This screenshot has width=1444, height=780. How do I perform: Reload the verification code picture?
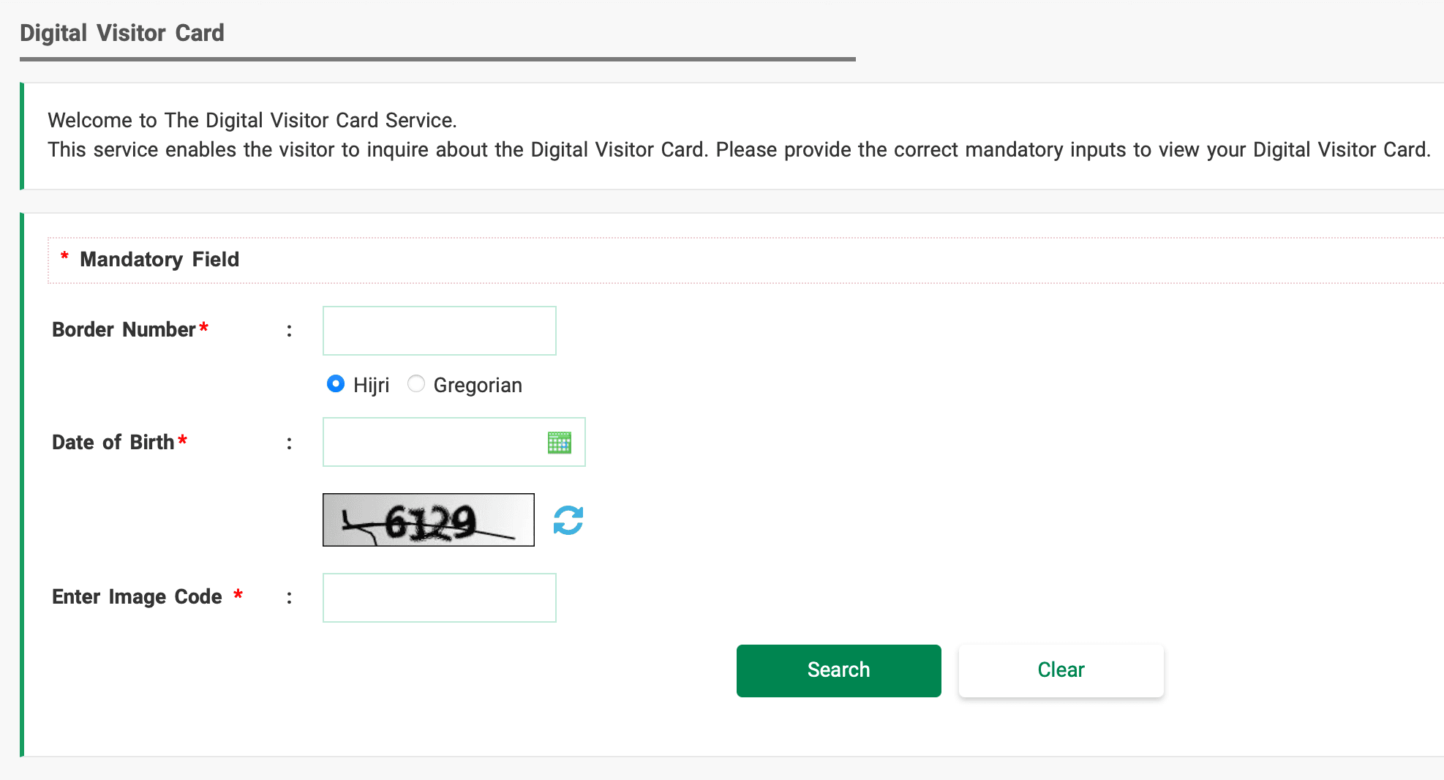(x=568, y=520)
